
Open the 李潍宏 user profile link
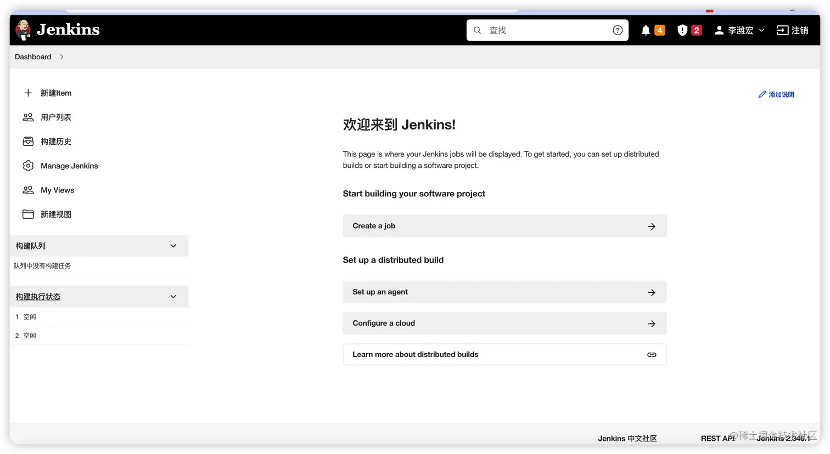(741, 30)
